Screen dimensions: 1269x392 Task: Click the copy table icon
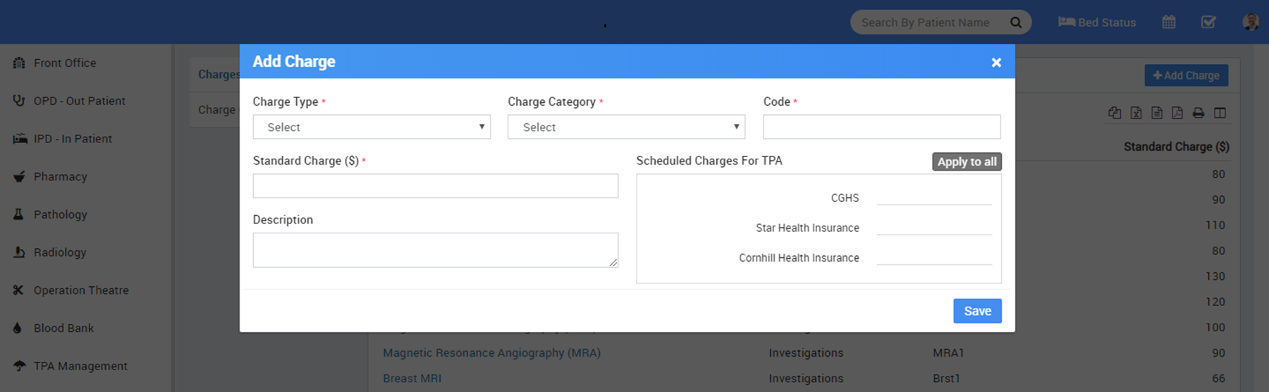(1115, 113)
